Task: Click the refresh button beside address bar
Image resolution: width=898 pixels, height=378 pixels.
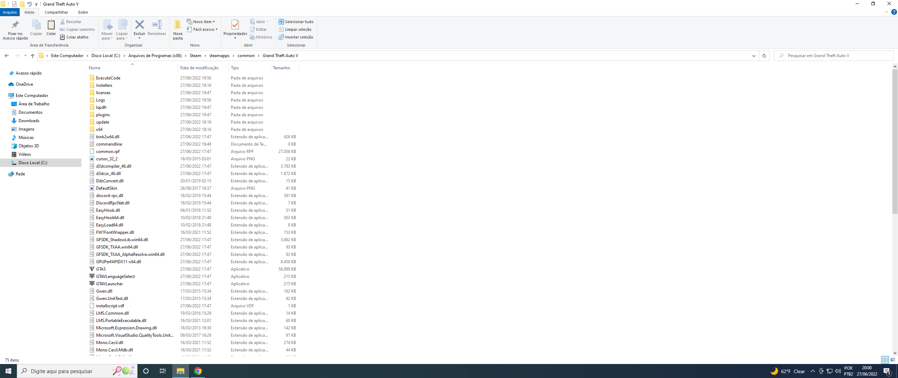Action: (x=764, y=56)
